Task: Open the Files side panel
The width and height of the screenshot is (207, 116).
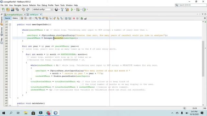Action: (2, 41)
